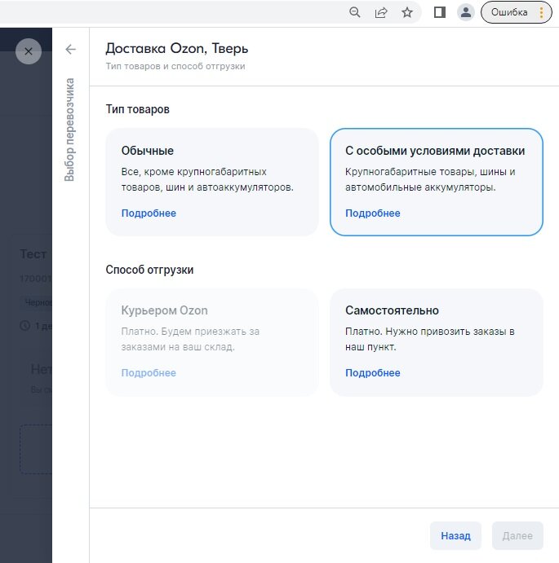Click the Доставка Ozon, Тверь heading
Image resolution: width=559 pixels, height=563 pixels.
176,48
